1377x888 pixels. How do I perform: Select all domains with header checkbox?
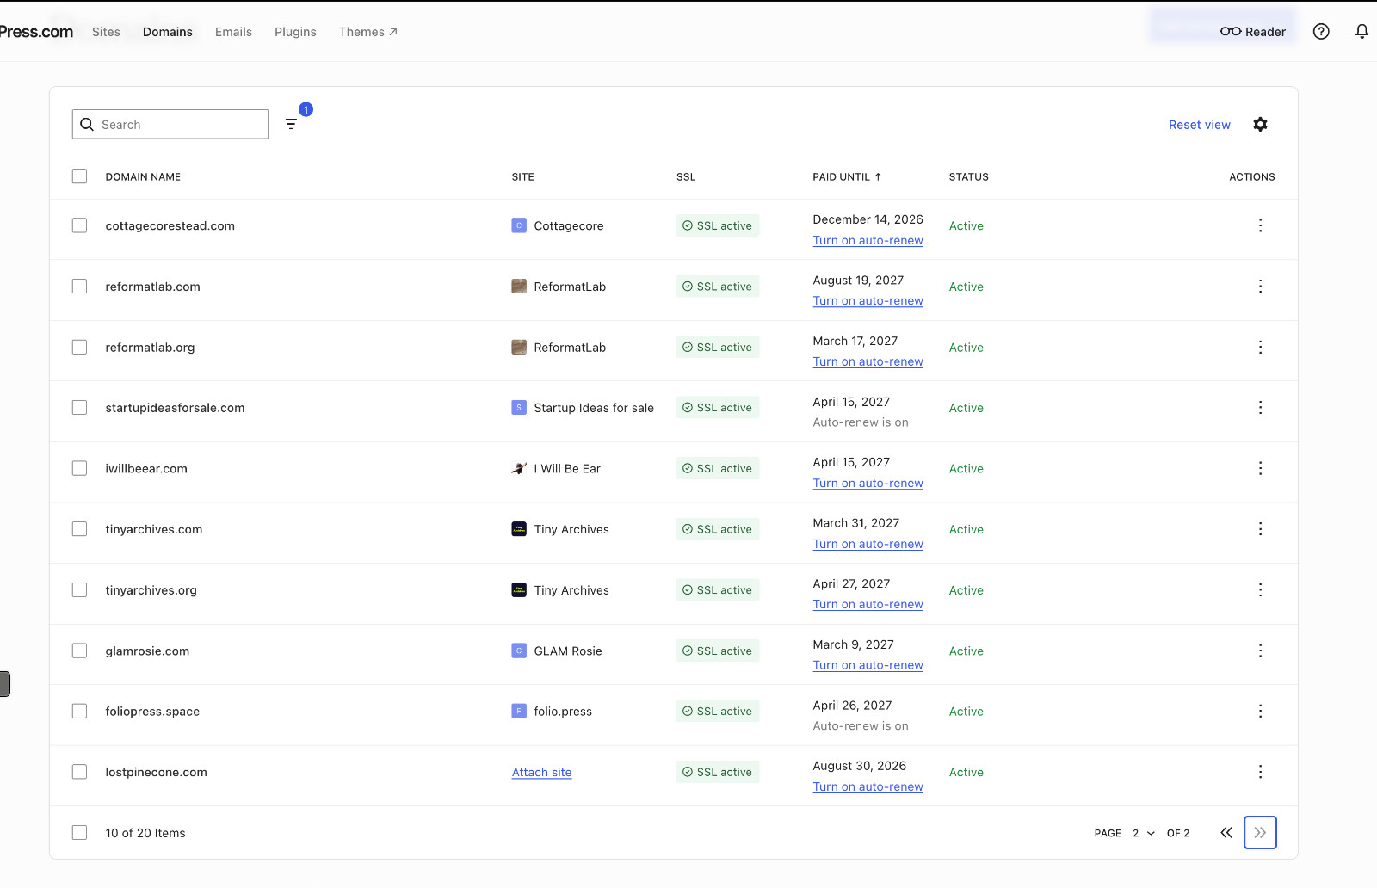[80, 176]
